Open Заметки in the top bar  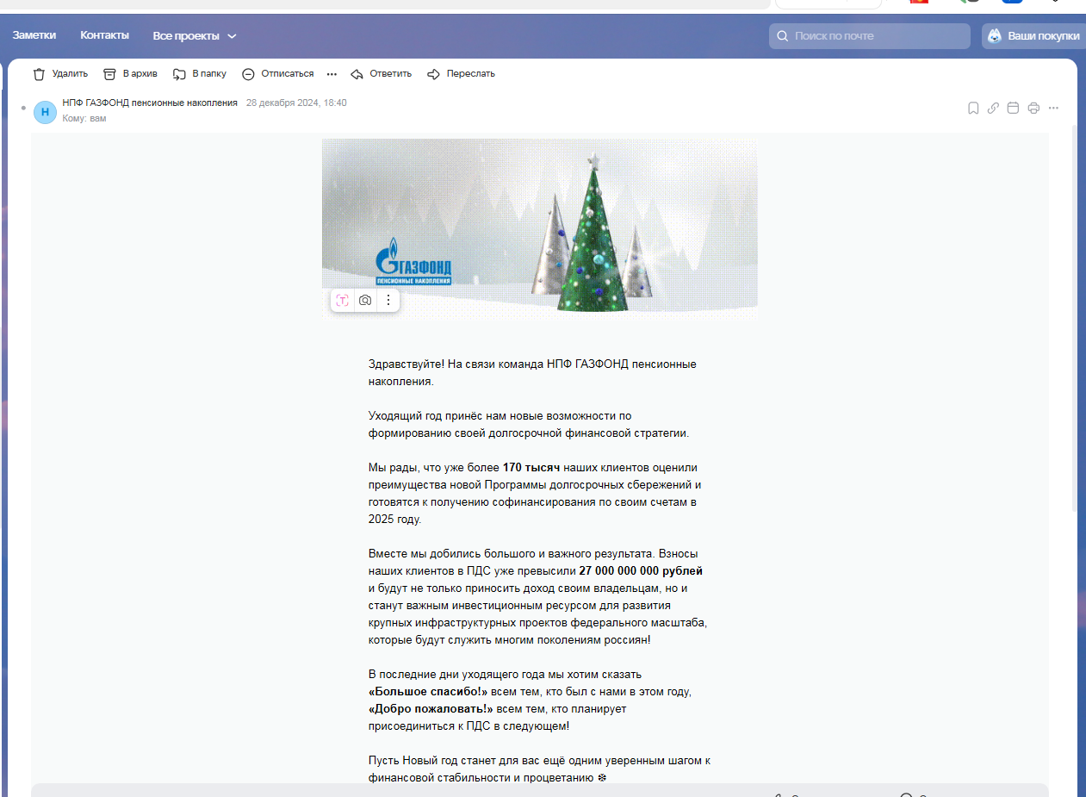point(34,35)
